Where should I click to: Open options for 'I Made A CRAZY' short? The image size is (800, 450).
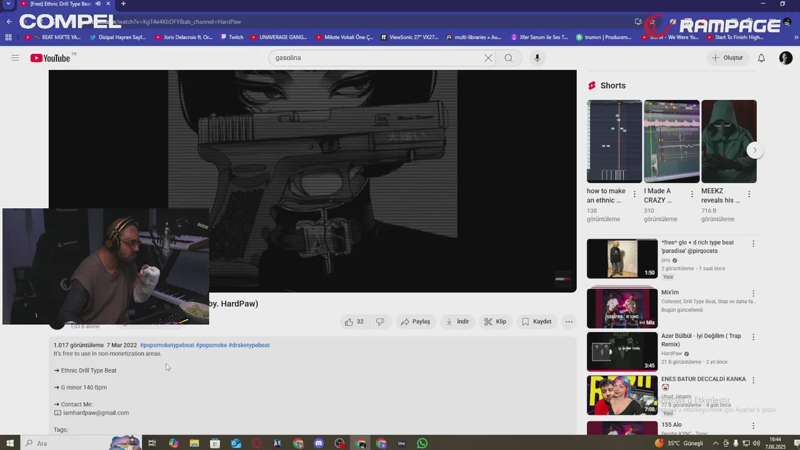pos(692,194)
